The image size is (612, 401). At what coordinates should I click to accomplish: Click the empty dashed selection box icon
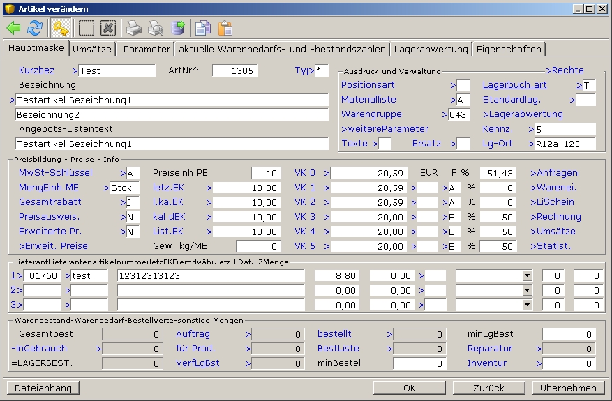point(87,28)
